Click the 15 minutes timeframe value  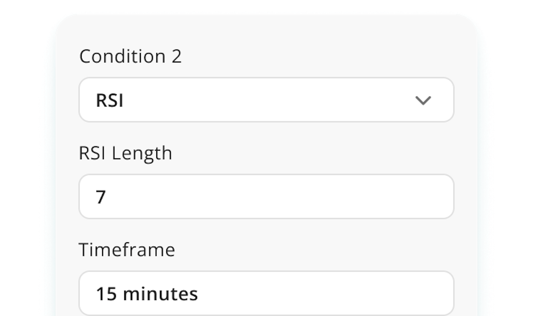click(x=147, y=293)
